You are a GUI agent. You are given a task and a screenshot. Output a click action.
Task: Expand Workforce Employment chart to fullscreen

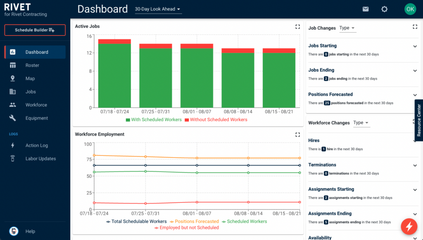tap(297, 135)
